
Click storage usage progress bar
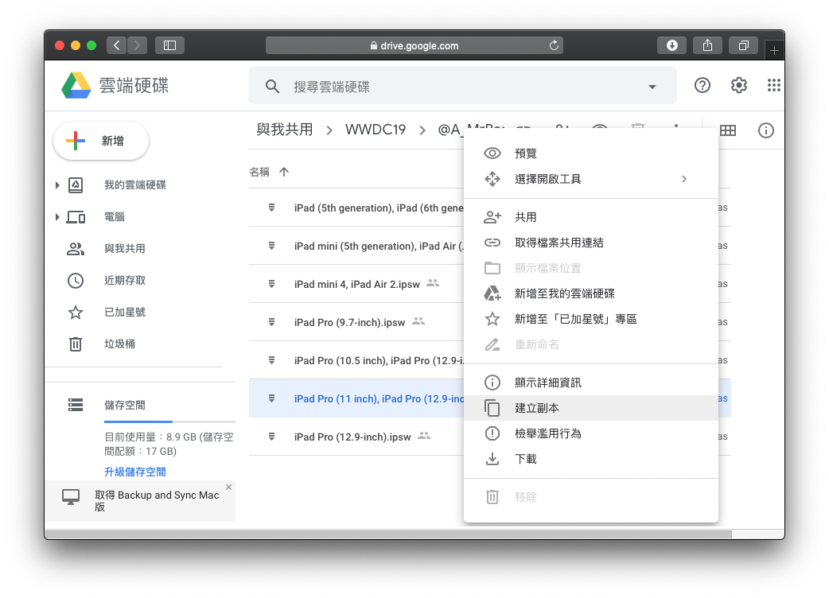[169, 421]
